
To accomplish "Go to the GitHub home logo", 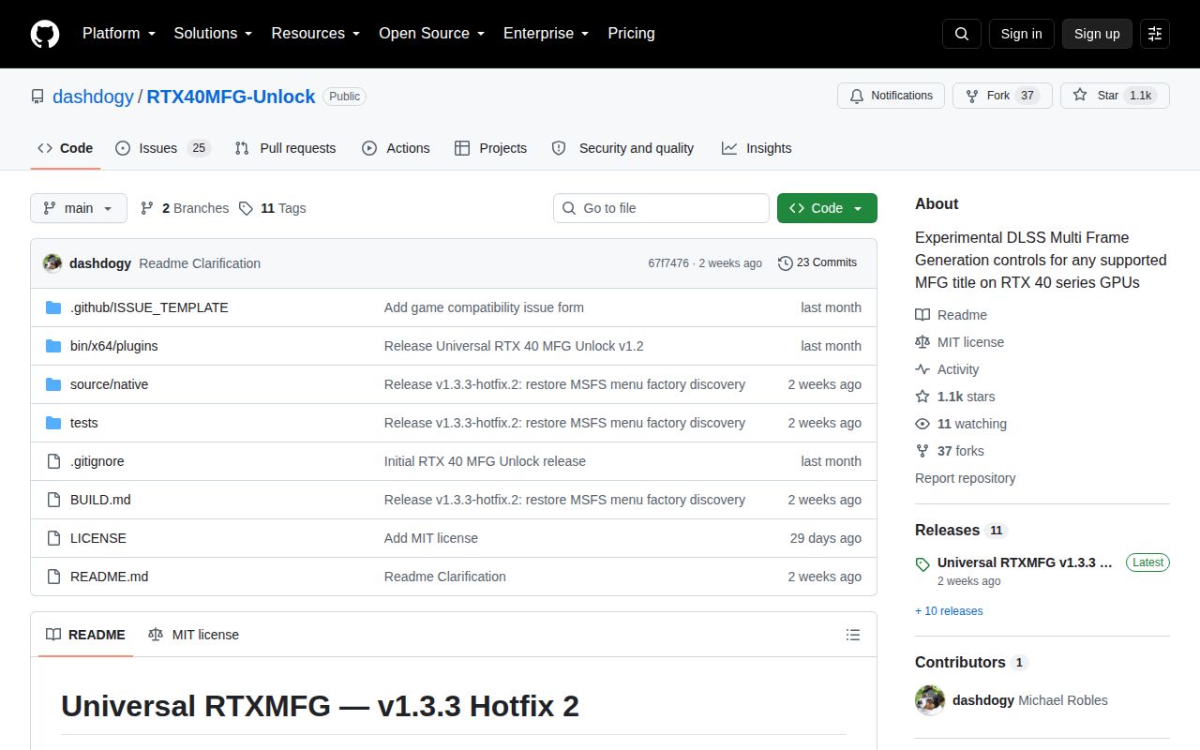I will pos(45,34).
